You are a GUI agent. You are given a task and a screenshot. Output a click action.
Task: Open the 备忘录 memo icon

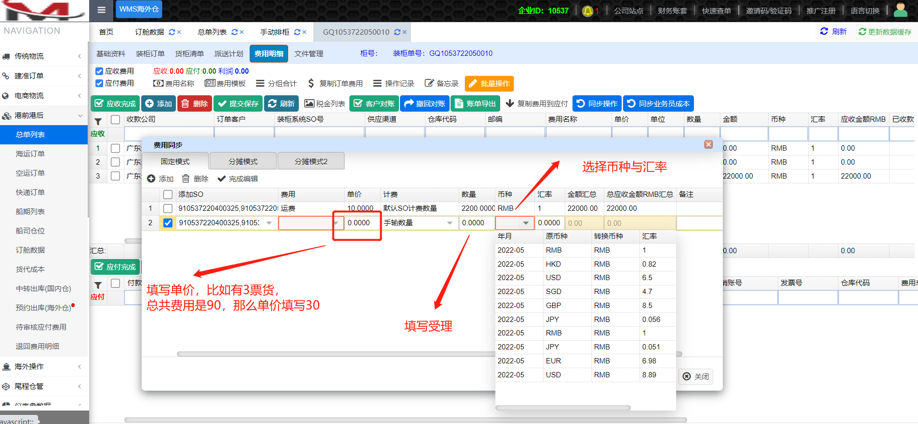(429, 83)
